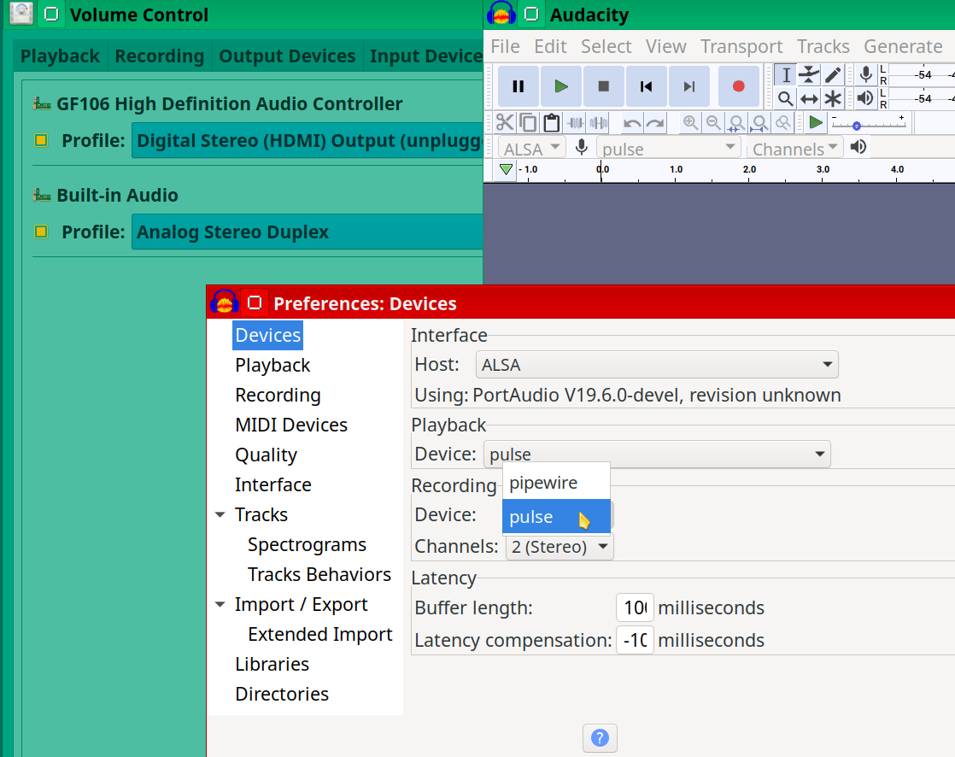The image size is (955, 757).
Task: Click the Redo arrow icon
Action: tap(655, 123)
